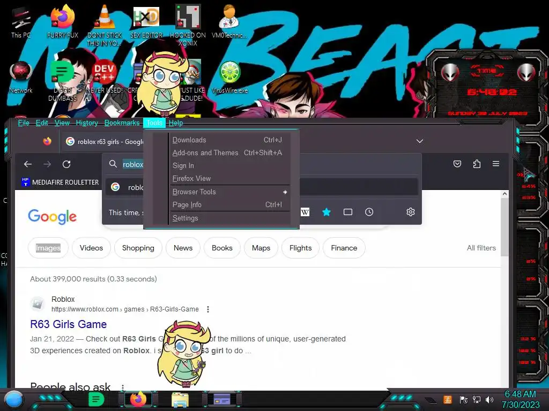Select the Google search suggestion row
The width and height of the screenshot is (549, 411).
(262, 187)
